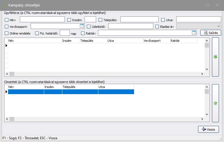Focus the Fiz. határidő days field
Screen dimensions: 224x142
coord(65,33)
